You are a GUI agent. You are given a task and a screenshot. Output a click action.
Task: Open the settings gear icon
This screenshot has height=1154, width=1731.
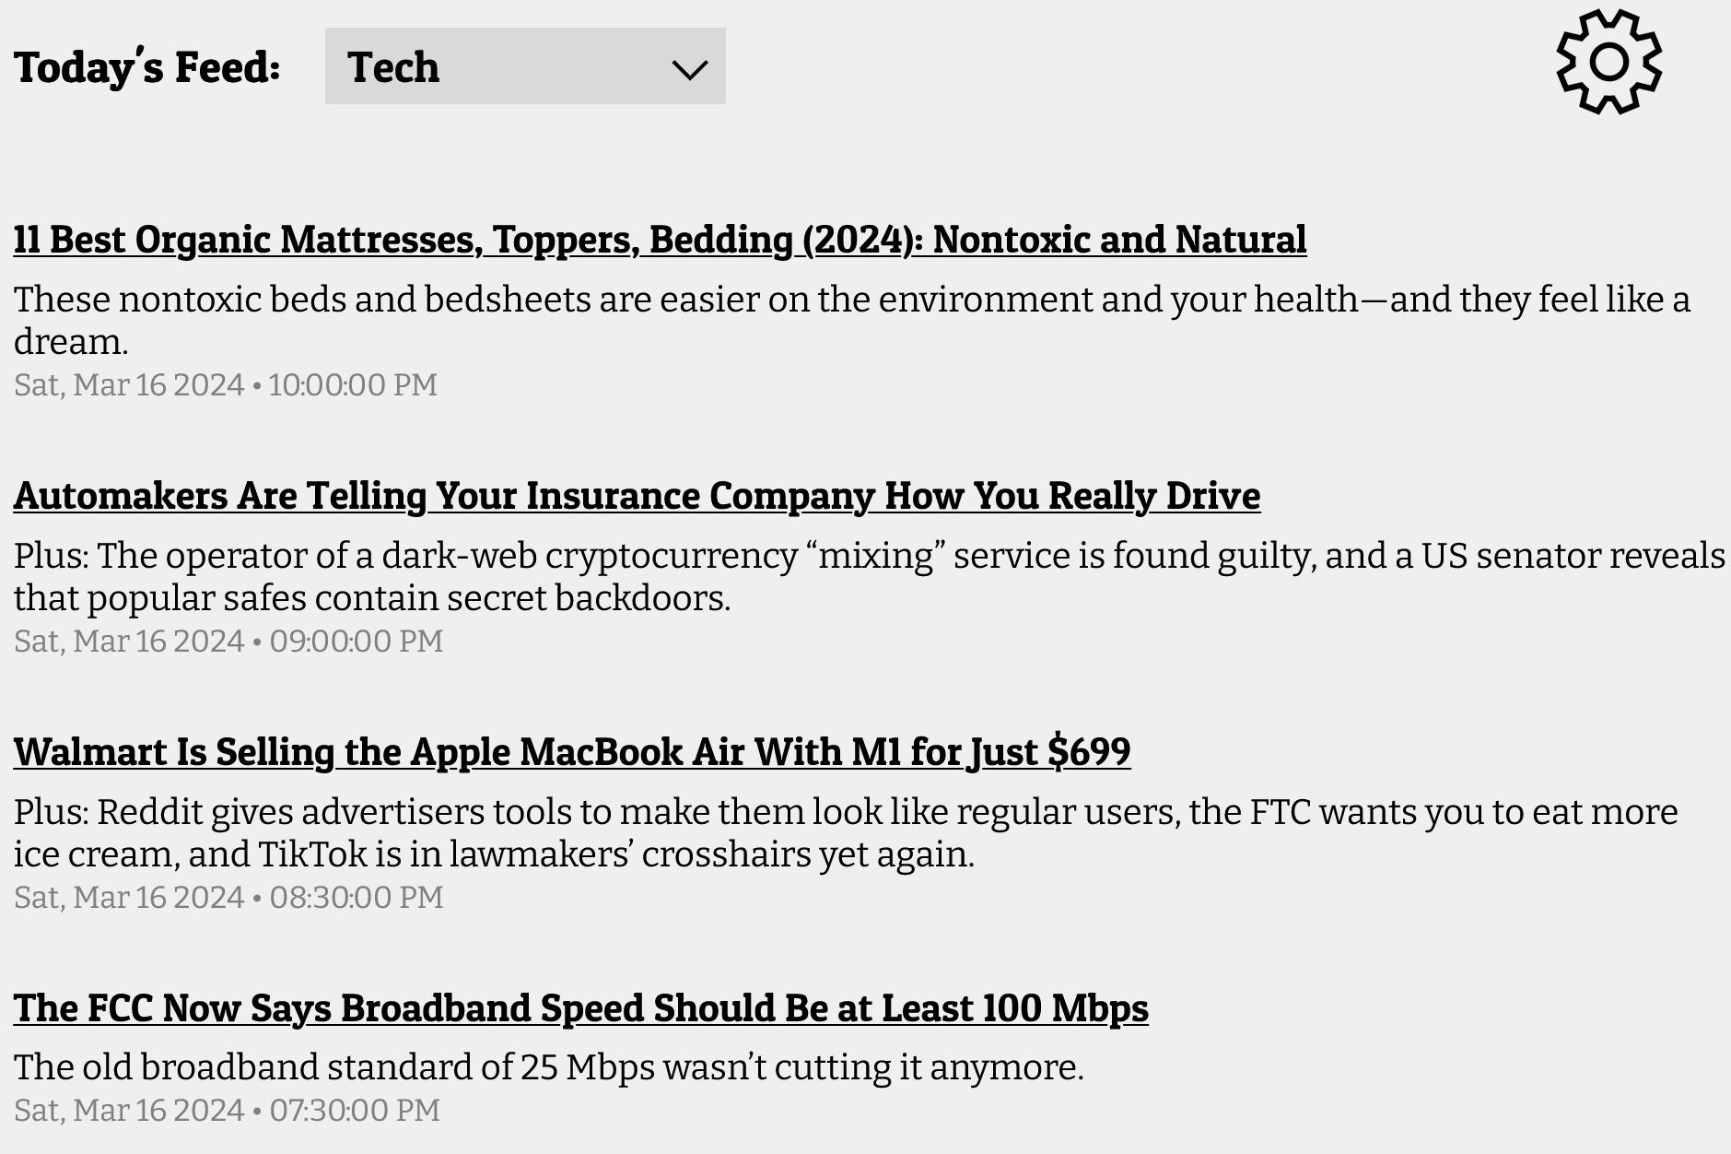[1608, 63]
